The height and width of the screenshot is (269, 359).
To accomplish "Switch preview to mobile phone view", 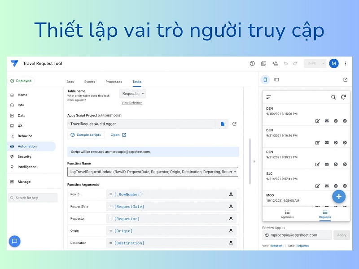I will tap(265, 79).
